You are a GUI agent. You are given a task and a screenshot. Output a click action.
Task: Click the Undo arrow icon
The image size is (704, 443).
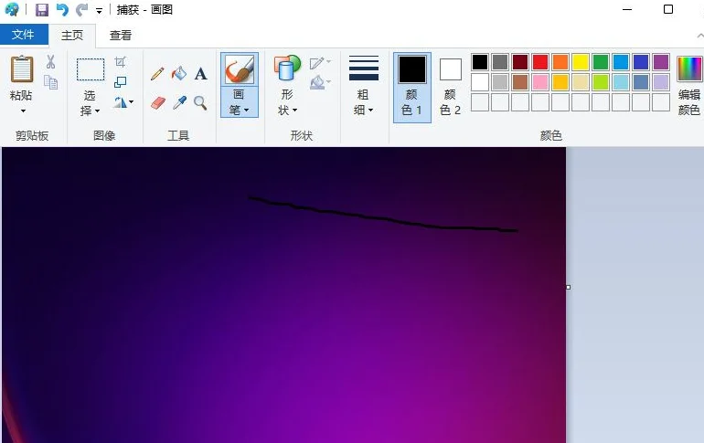point(62,9)
